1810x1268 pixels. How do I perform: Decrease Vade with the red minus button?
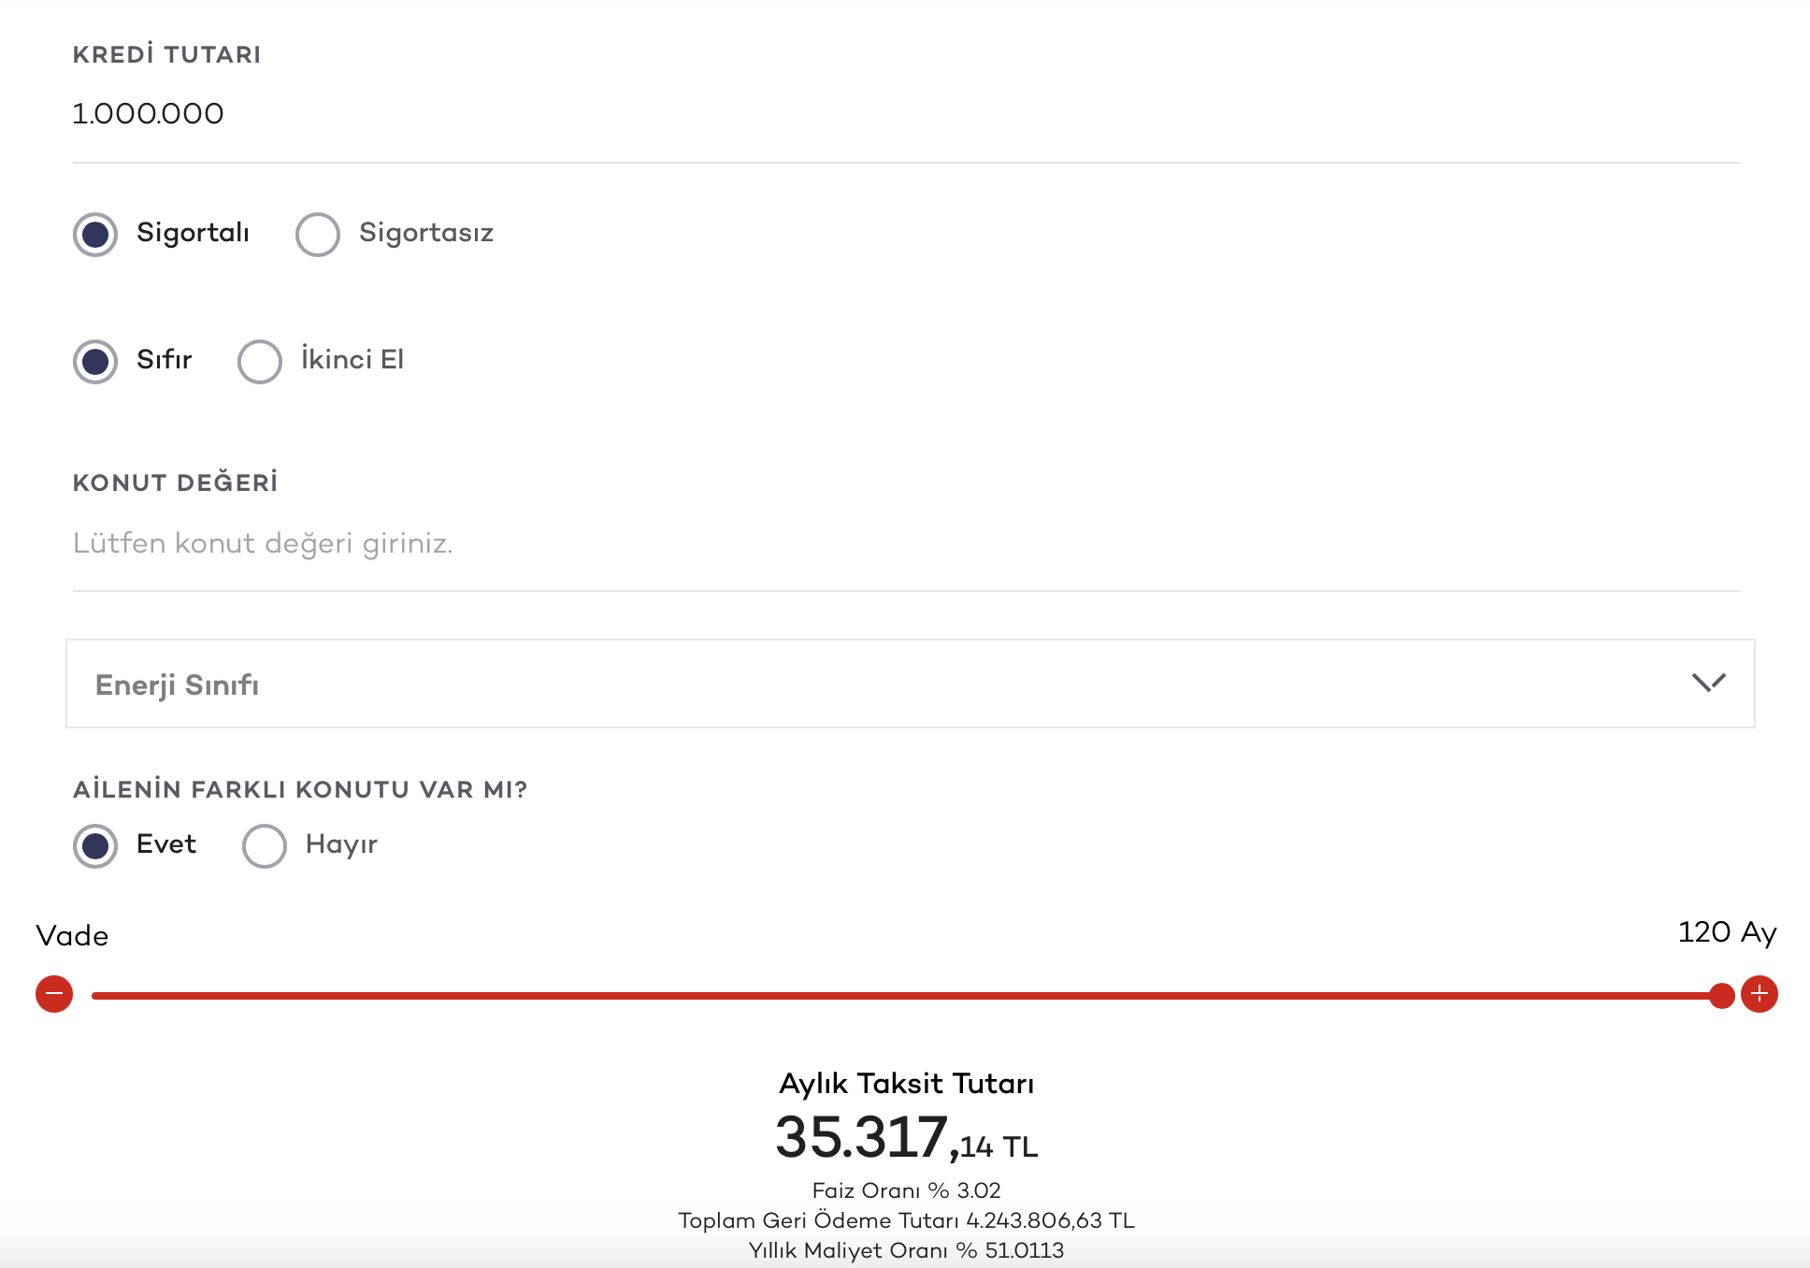pyautogui.click(x=54, y=993)
